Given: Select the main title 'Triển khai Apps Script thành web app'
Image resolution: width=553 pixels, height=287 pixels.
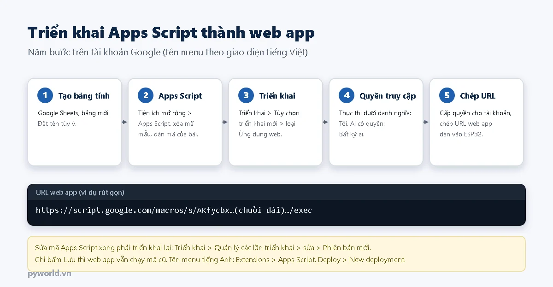Looking at the screenshot, I should click(x=171, y=33).
